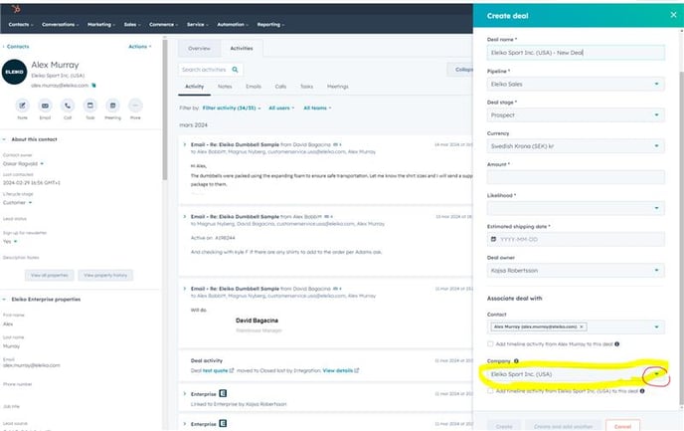Click View all properties button
This screenshot has height=431, width=684.
click(49, 274)
